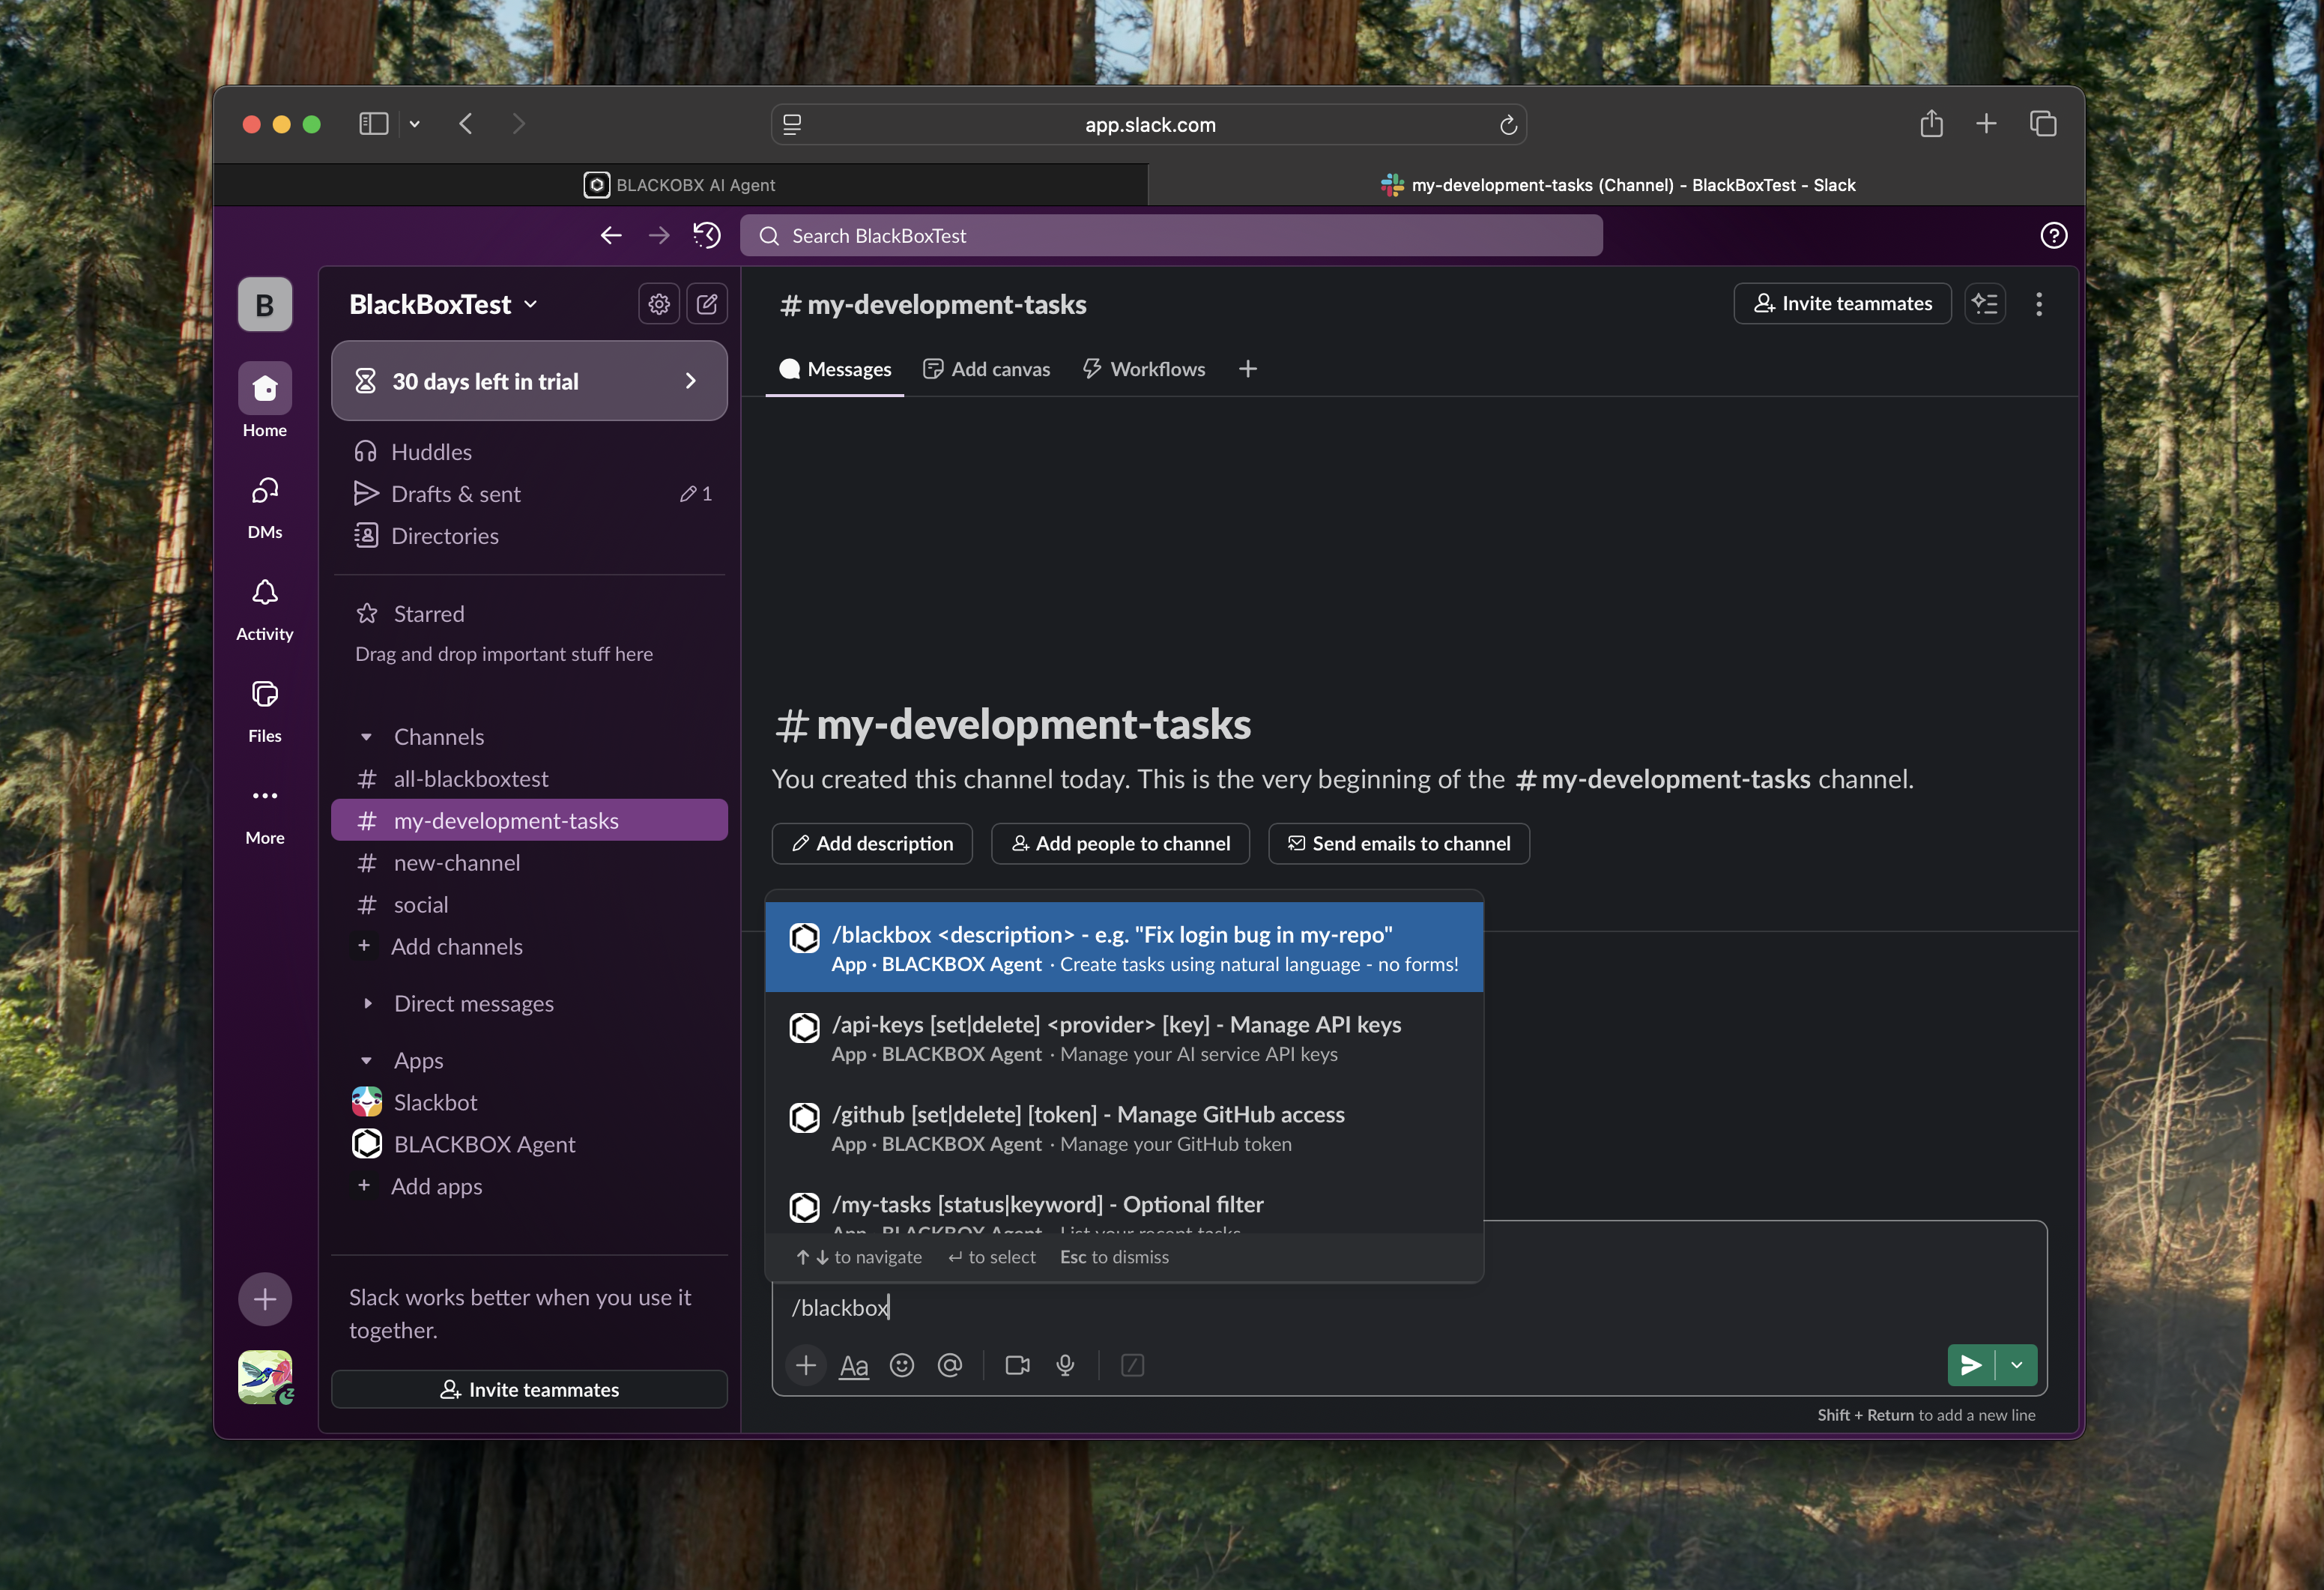2324x1590 pixels.
Task: Open BlackBoxTest workspace dropdown menu
Action: tap(443, 304)
